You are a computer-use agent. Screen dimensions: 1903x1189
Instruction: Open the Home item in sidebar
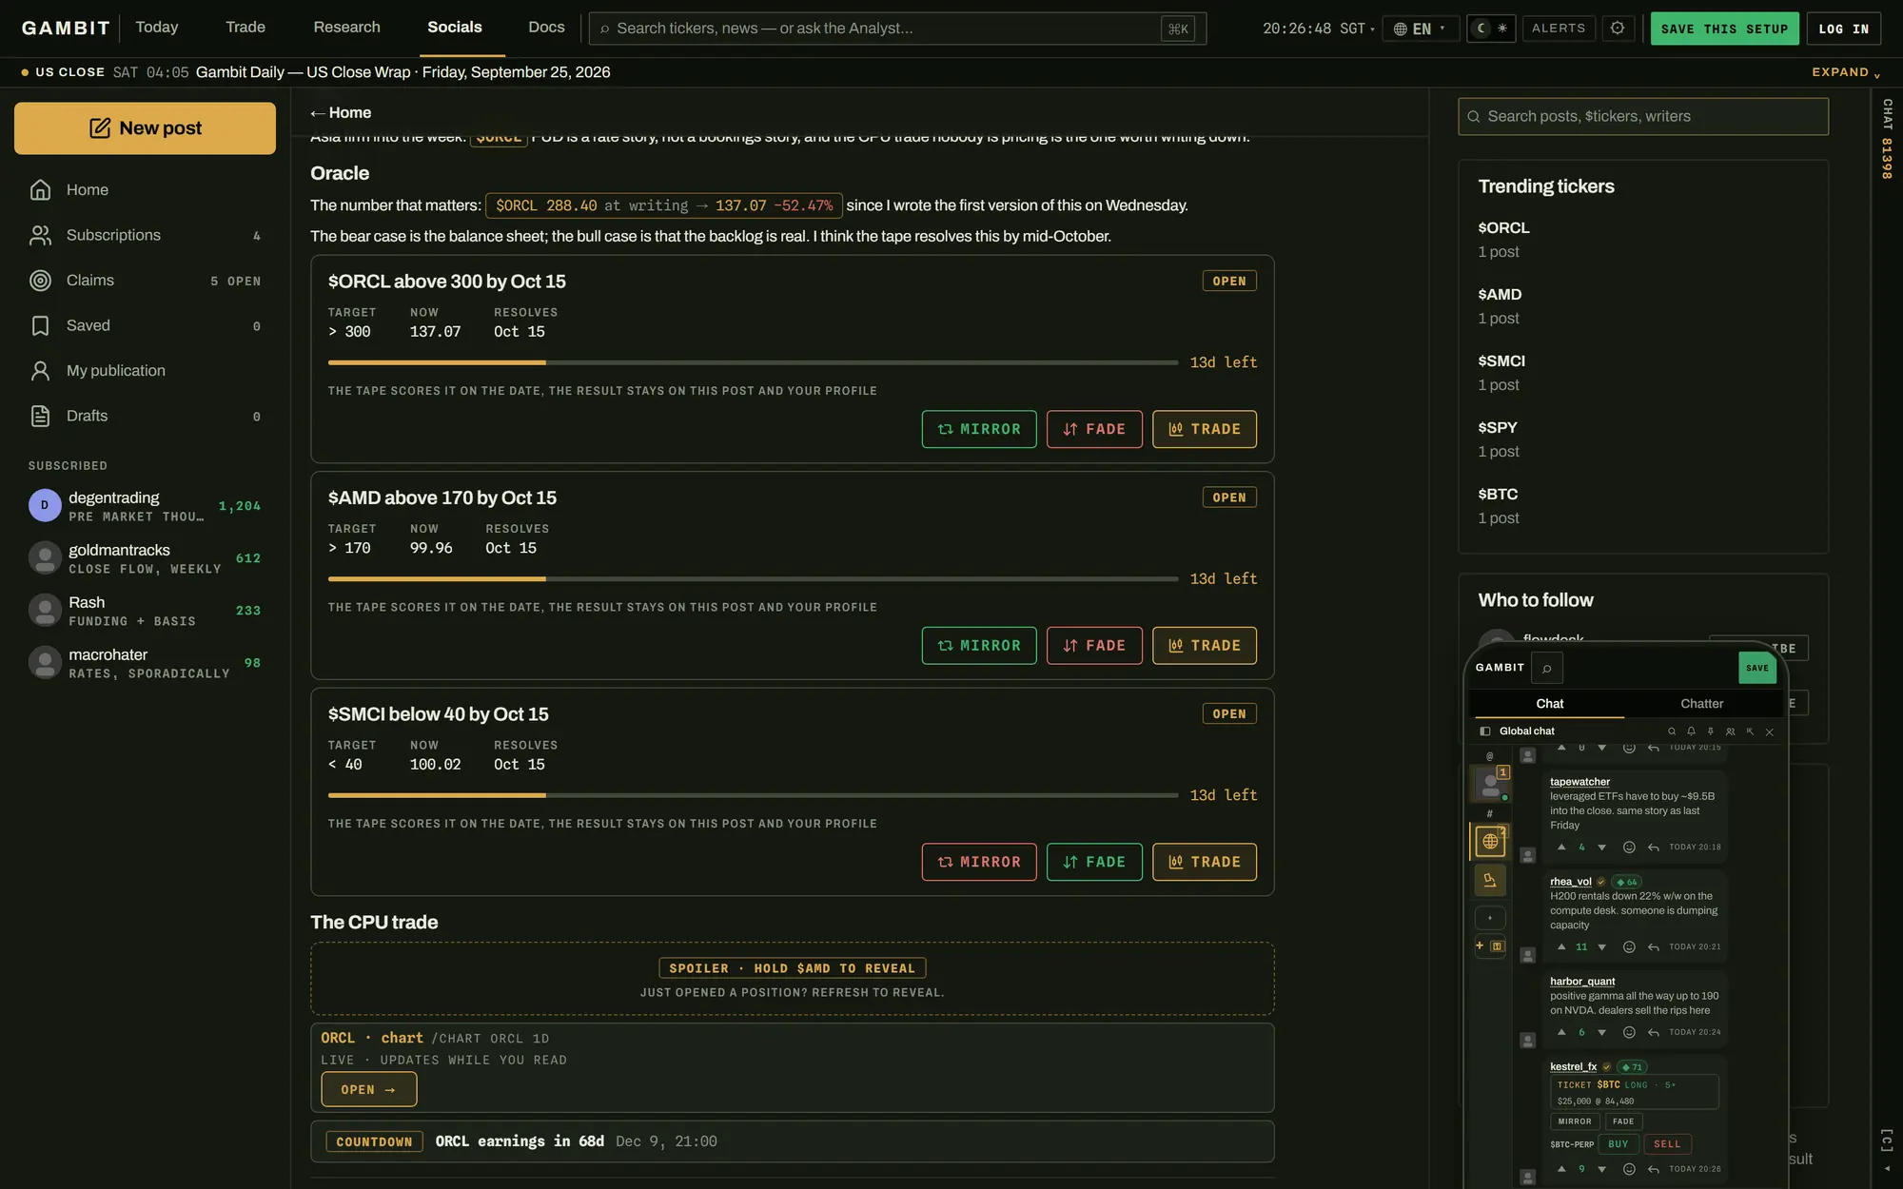coord(145,190)
